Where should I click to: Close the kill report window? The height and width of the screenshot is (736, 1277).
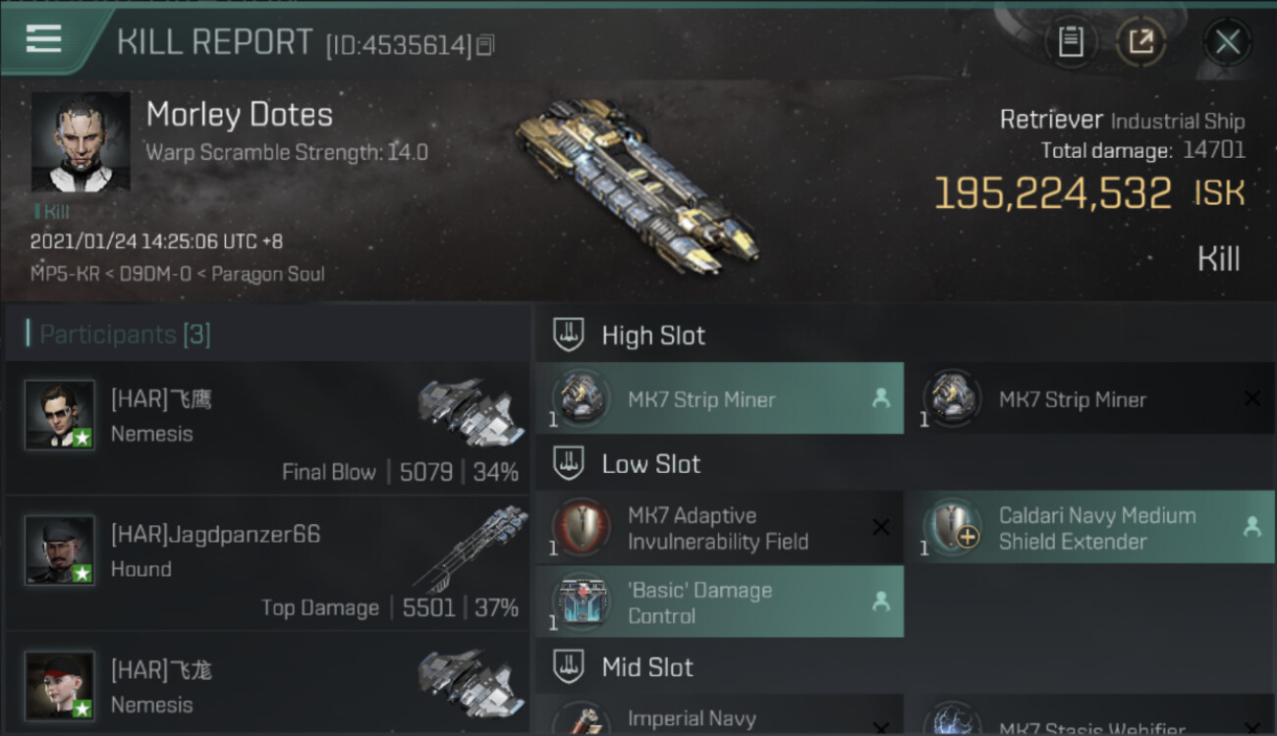click(1227, 41)
